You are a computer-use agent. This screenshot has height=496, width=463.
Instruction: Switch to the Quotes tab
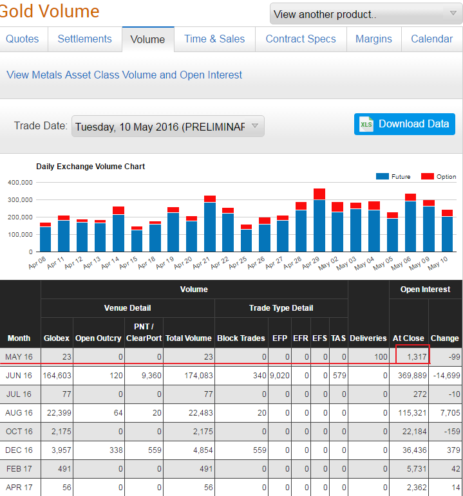(x=22, y=39)
